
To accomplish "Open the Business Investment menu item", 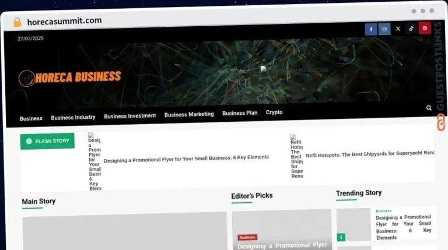I will [130, 116].
